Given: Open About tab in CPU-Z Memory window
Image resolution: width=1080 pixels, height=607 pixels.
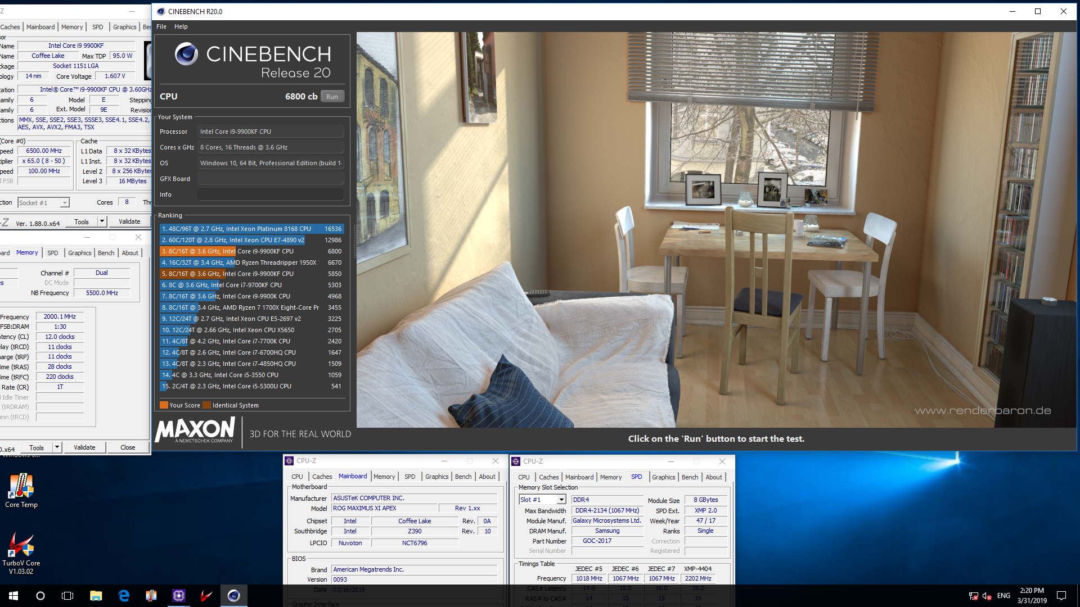Looking at the screenshot, I should click(x=130, y=253).
